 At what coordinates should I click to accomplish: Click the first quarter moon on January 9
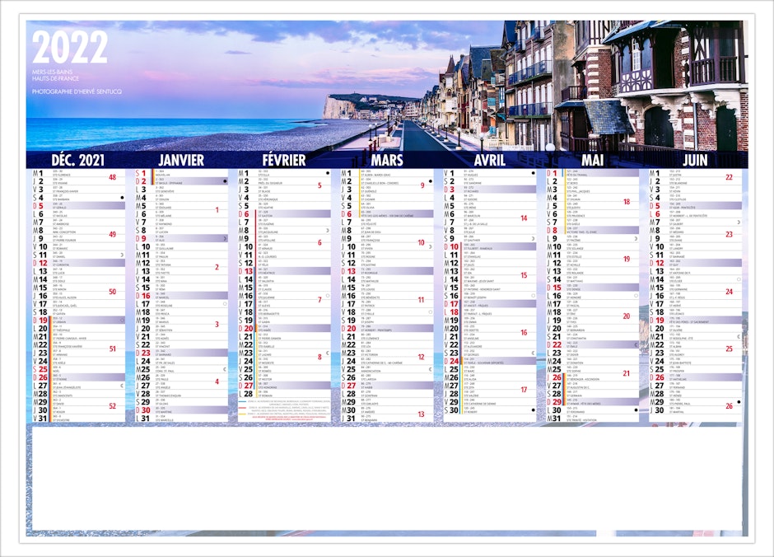(x=225, y=238)
